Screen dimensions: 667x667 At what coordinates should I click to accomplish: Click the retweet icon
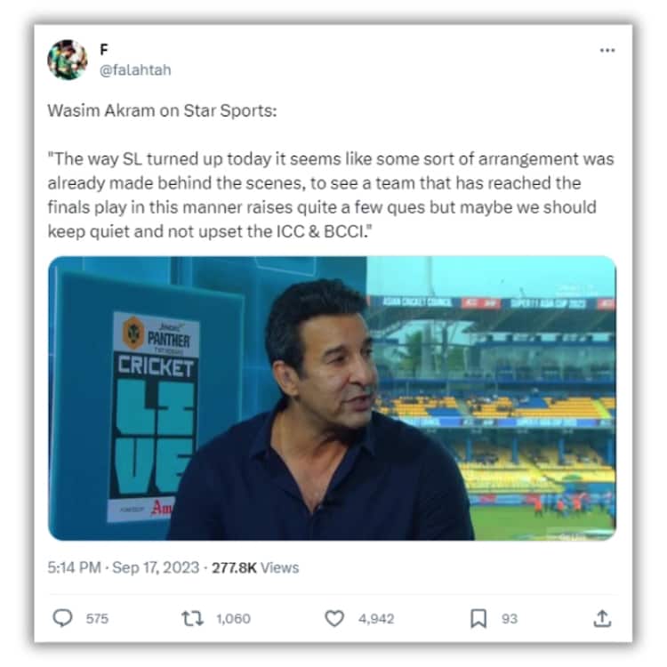coord(193,618)
